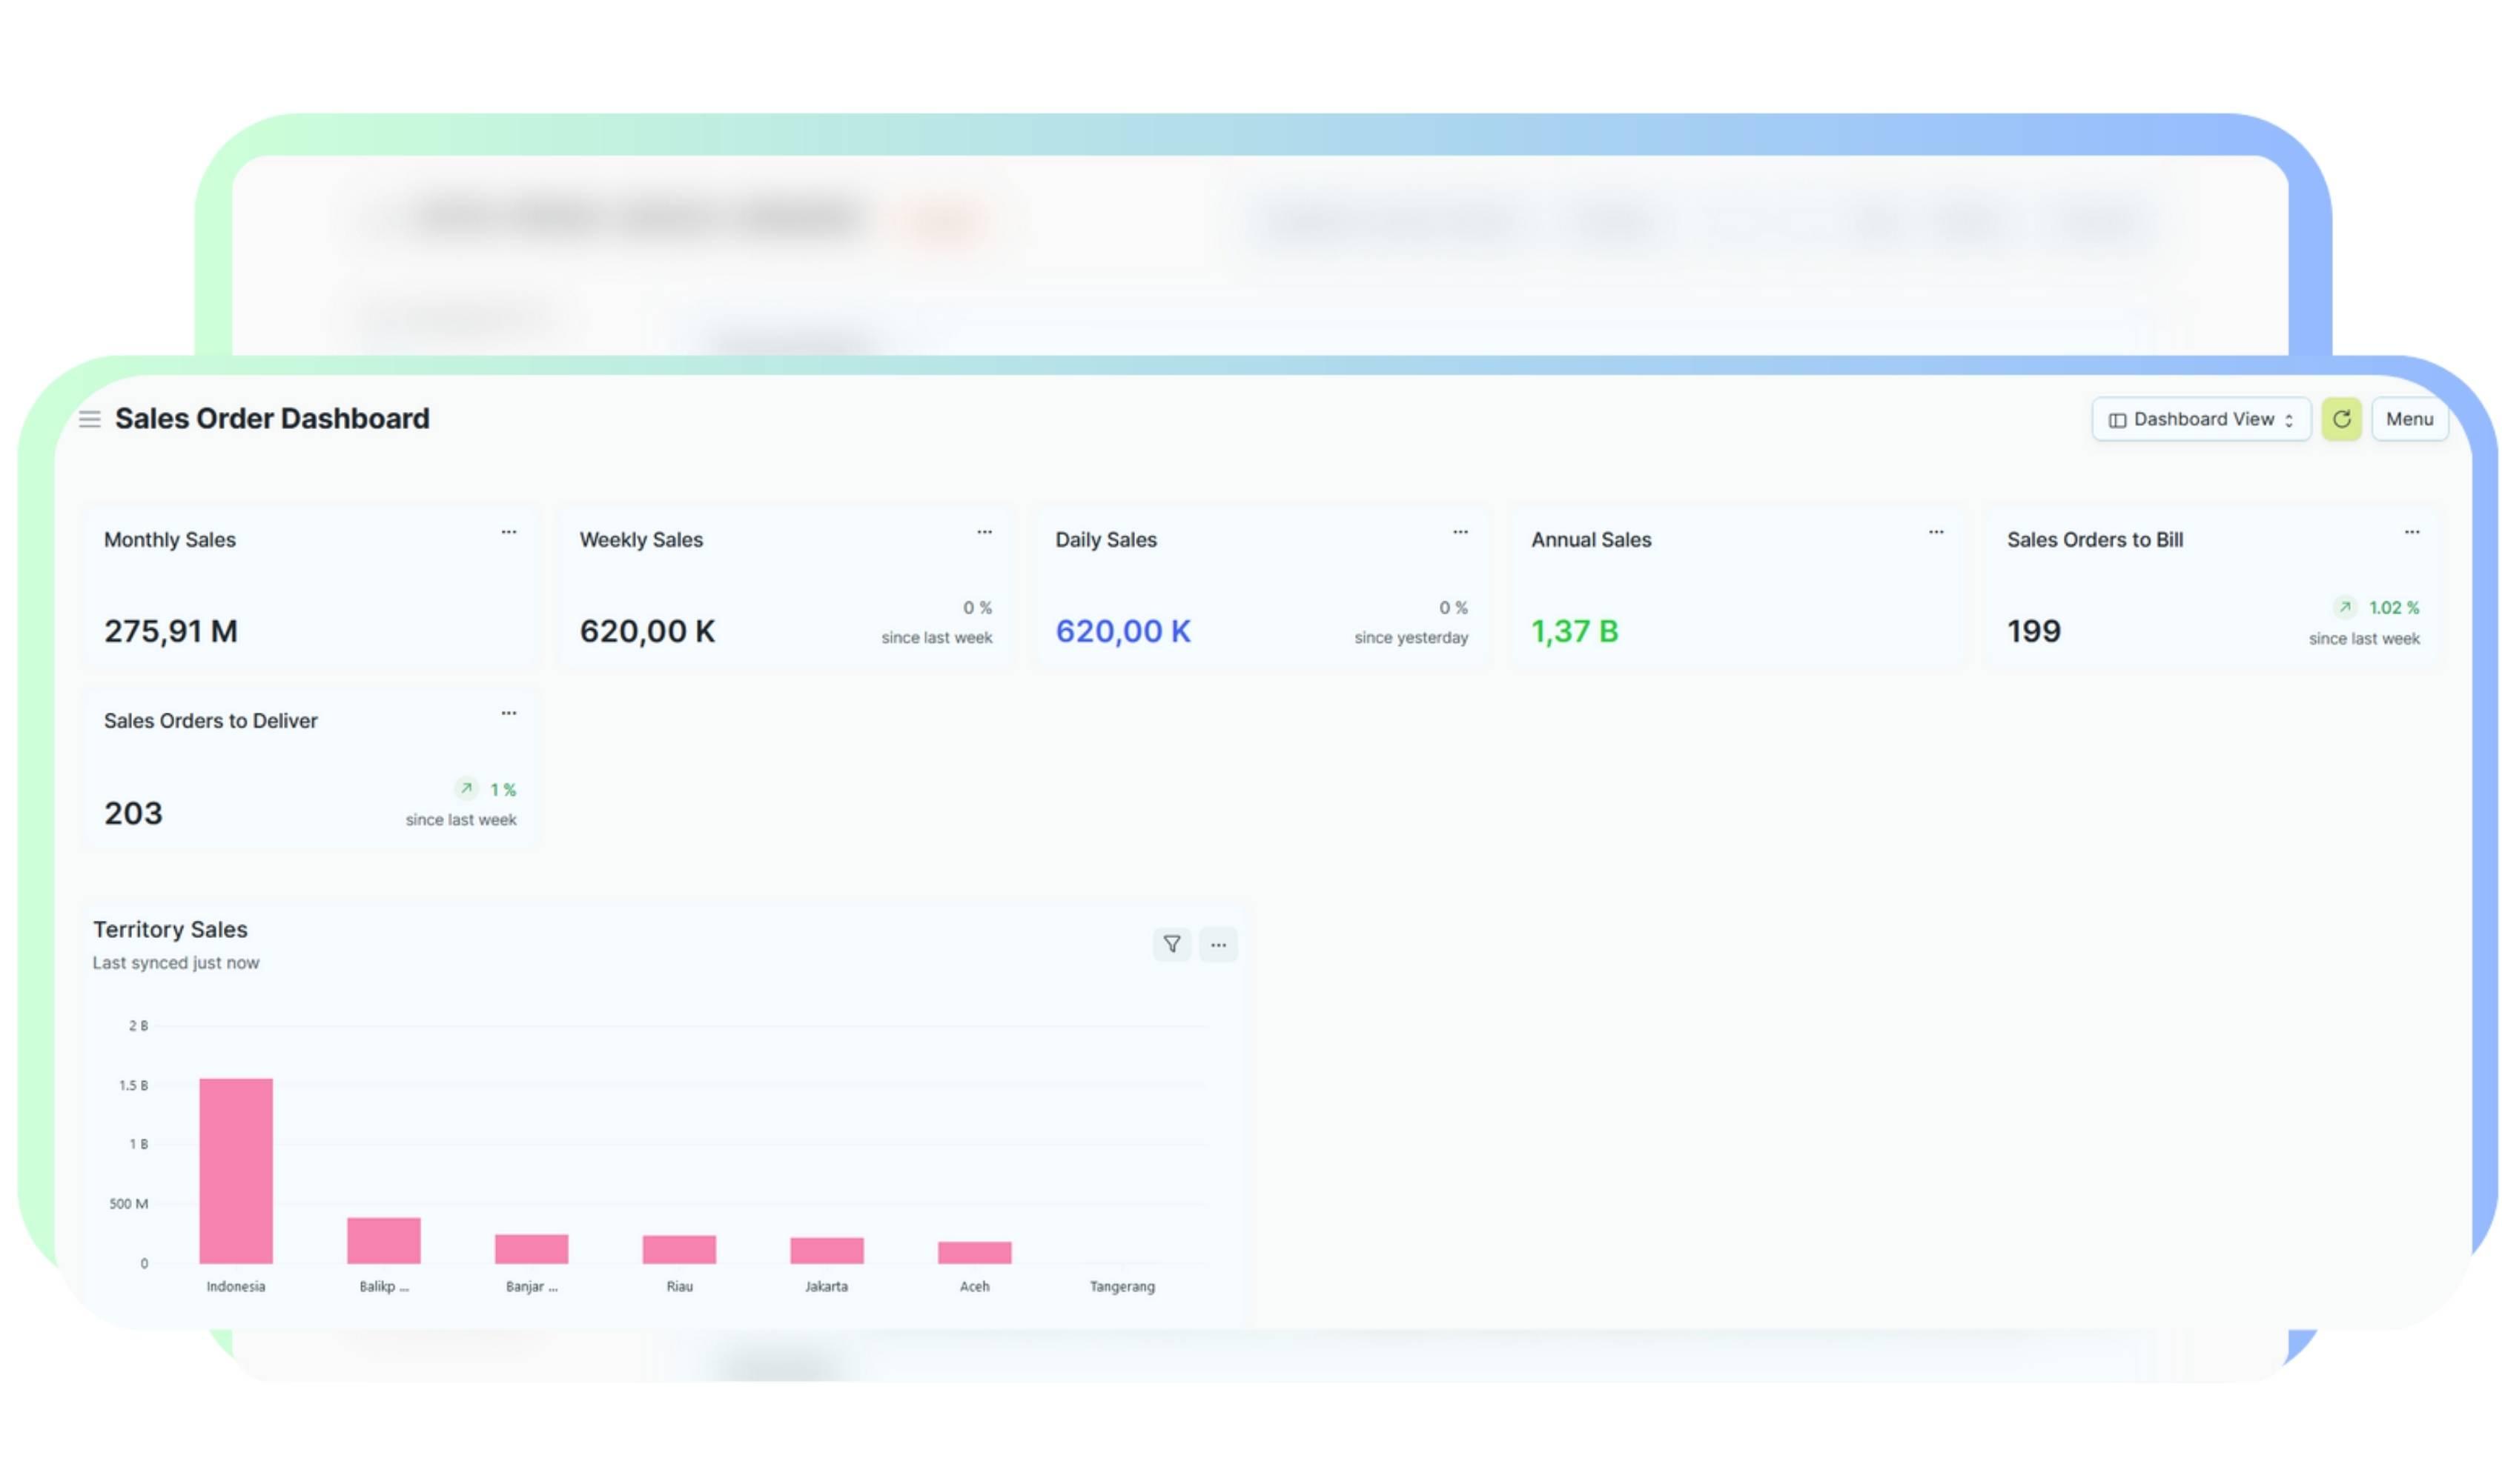Screen dimensions: 2502x1484
Task: Open Daily Sales card options ellipsis
Action: point(1460,532)
